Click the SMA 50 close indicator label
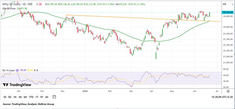Viewport: 235px width, 109px height. [x=9, y=9]
